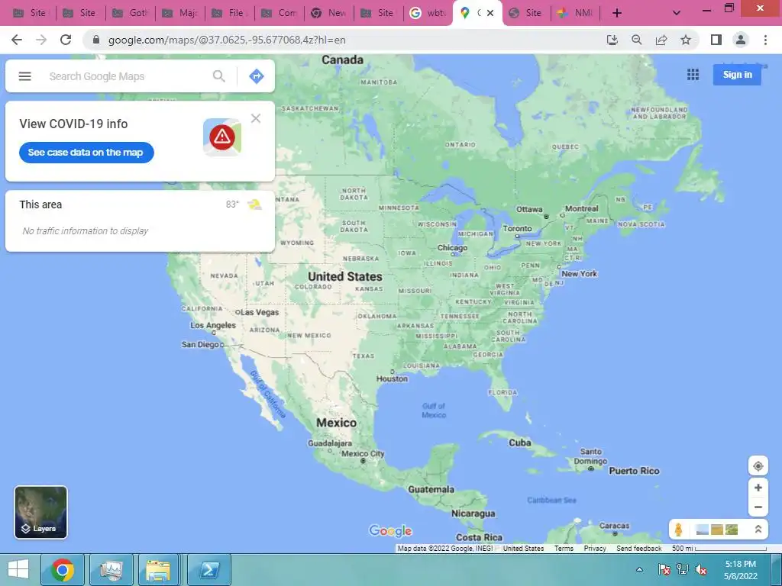The width and height of the screenshot is (782, 586).
Task: Open the green imagery thumbnail
Action: tap(732, 530)
